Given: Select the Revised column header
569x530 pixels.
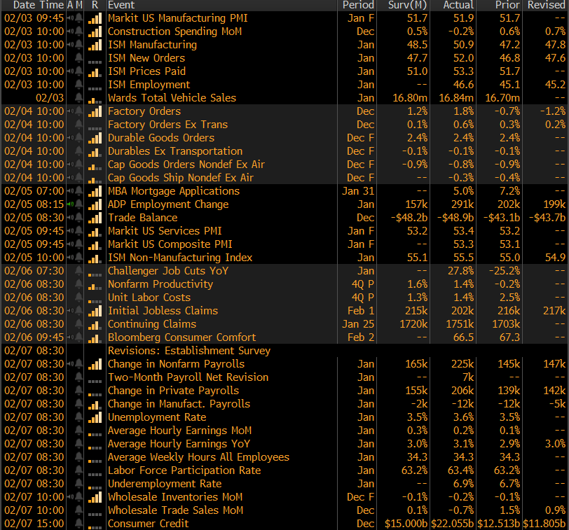Looking at the screenshot, I should click(x=546, y=5).
